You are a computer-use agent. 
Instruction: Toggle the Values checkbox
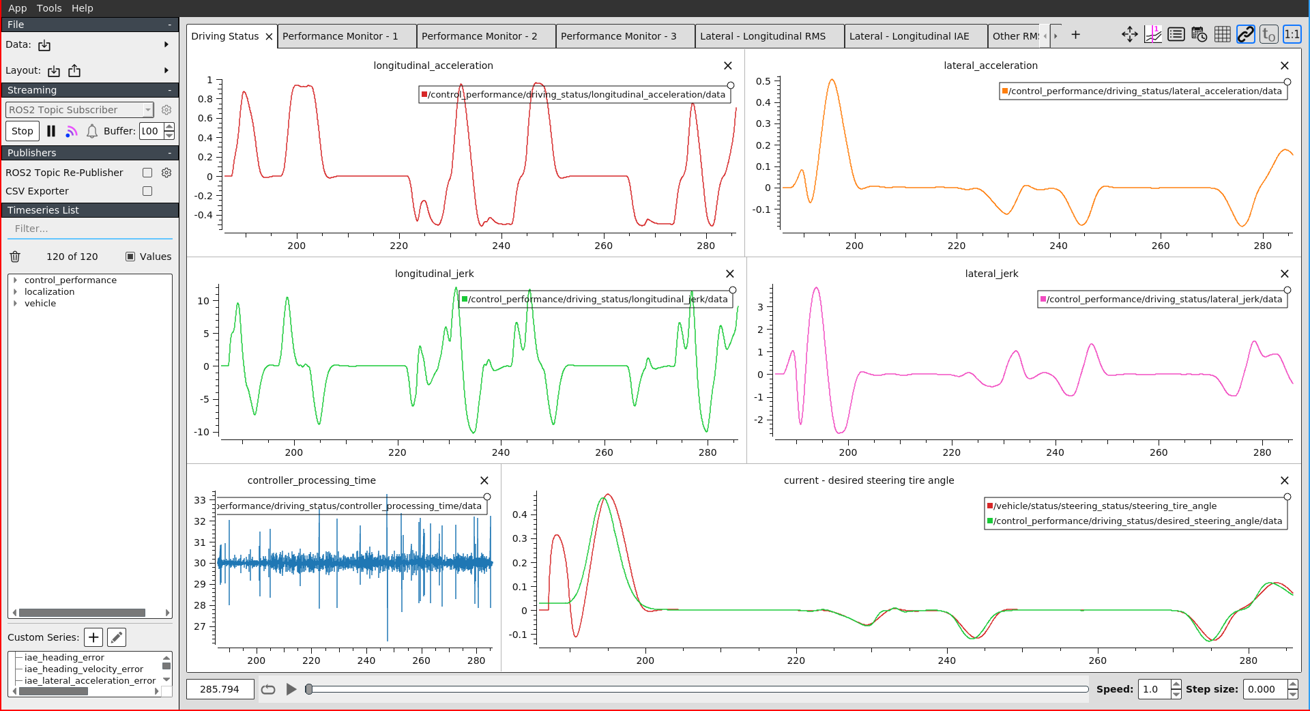point(130,256)
